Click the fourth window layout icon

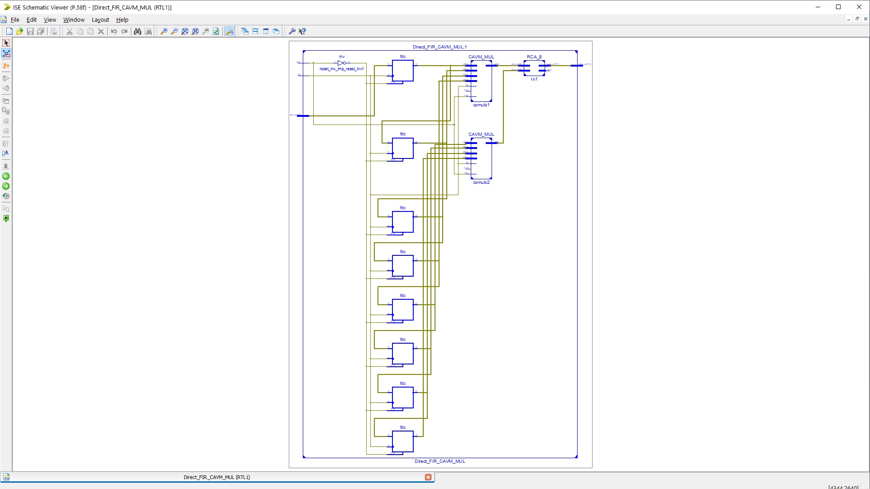pos(276,31)
